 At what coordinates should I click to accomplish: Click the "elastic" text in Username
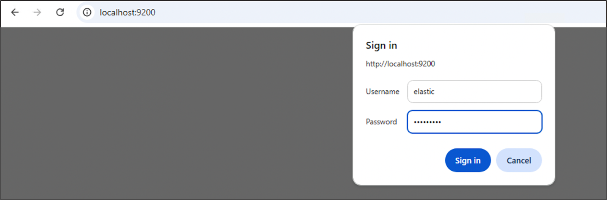[424, 91]
